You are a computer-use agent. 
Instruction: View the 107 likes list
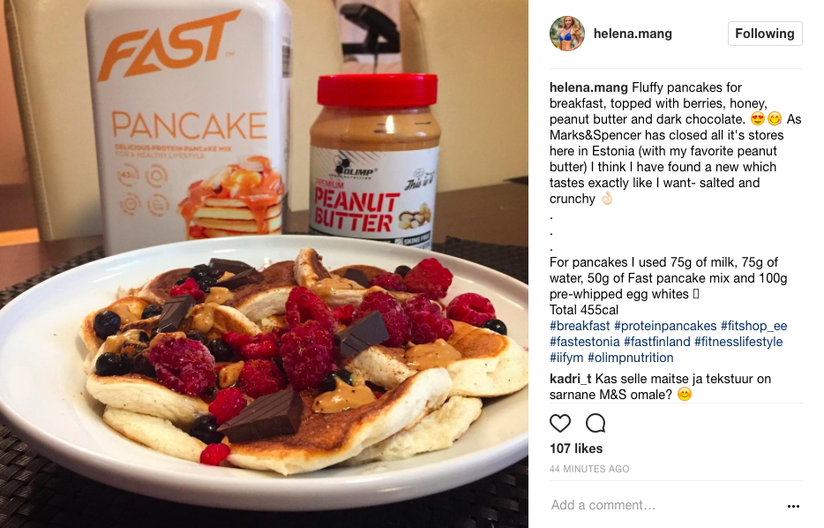point(576,449)
